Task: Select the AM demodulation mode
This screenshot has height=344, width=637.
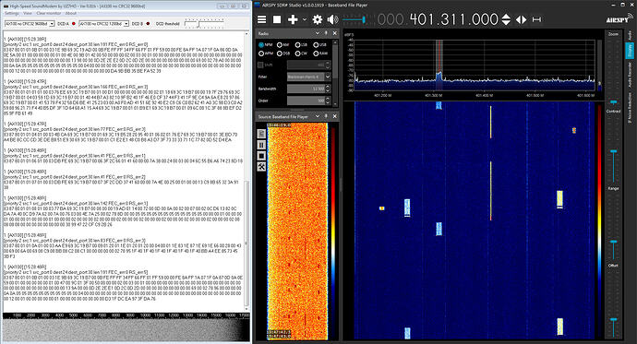Action: pyautogui.click(x=283, y=44)
